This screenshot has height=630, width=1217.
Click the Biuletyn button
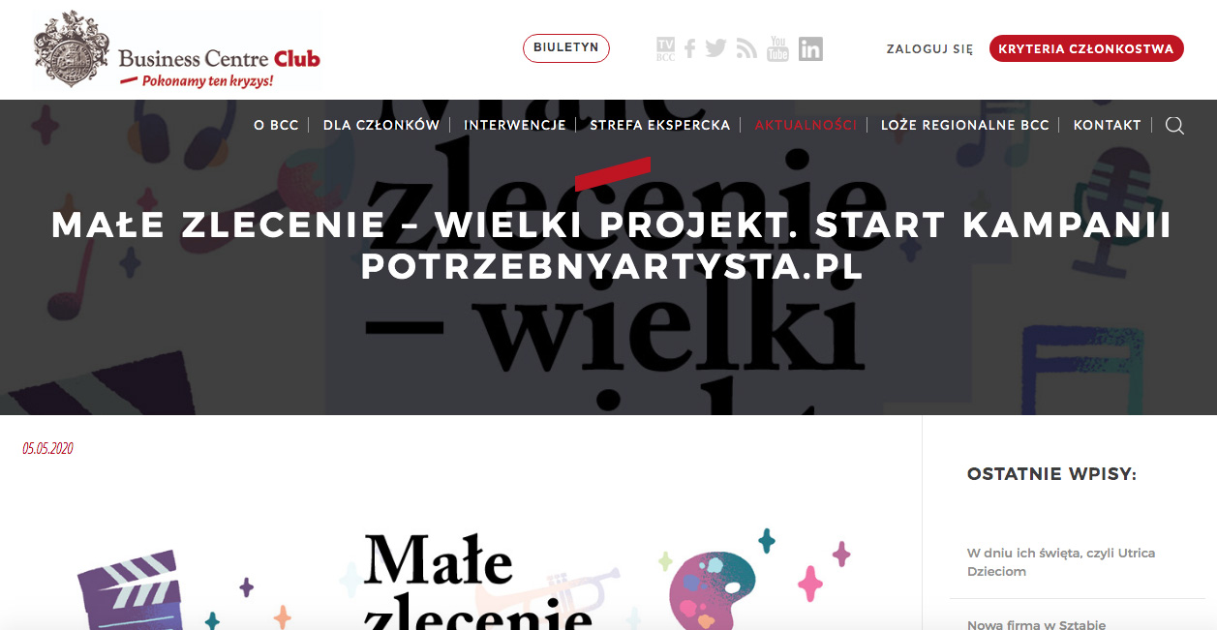(566, 48)
